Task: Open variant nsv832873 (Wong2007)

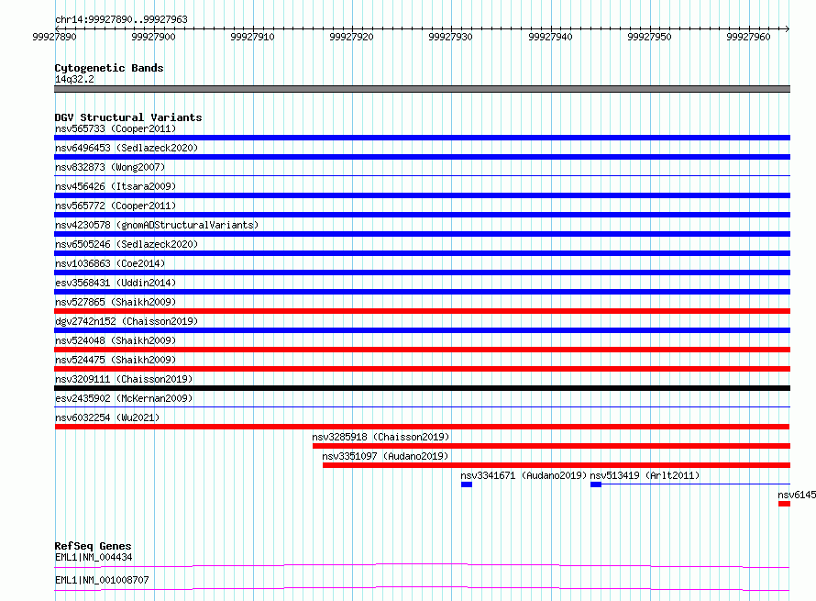Action: [110, 167]
